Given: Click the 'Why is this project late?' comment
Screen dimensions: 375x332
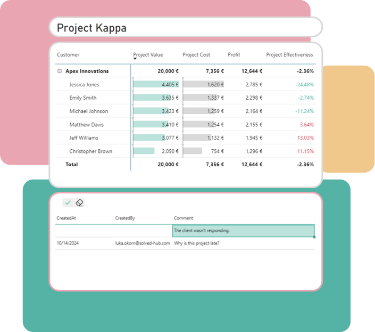Looking at the screenshot, I should click(x=197, y=243).
